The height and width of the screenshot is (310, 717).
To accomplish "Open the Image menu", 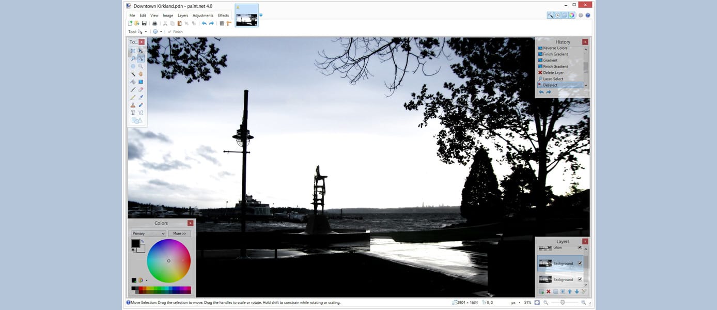I will 168,16.
